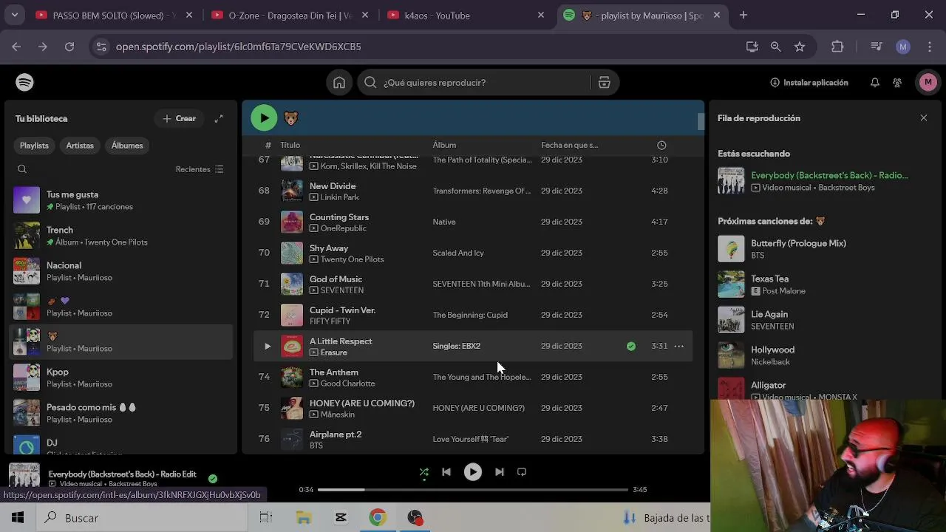Filter library by Playlists
The height and width of the screenshot is (532, 946).
tap(34, 146)
